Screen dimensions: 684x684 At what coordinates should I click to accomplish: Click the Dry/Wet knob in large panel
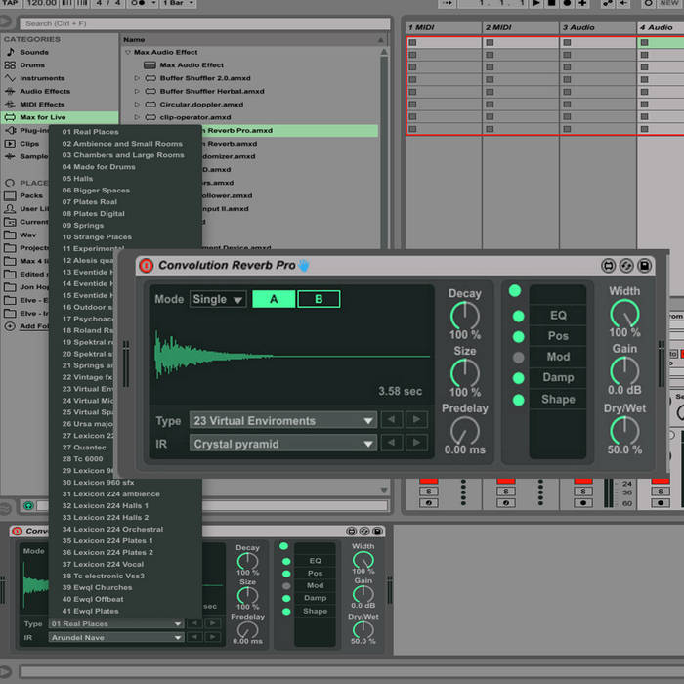tap(624, 430)
